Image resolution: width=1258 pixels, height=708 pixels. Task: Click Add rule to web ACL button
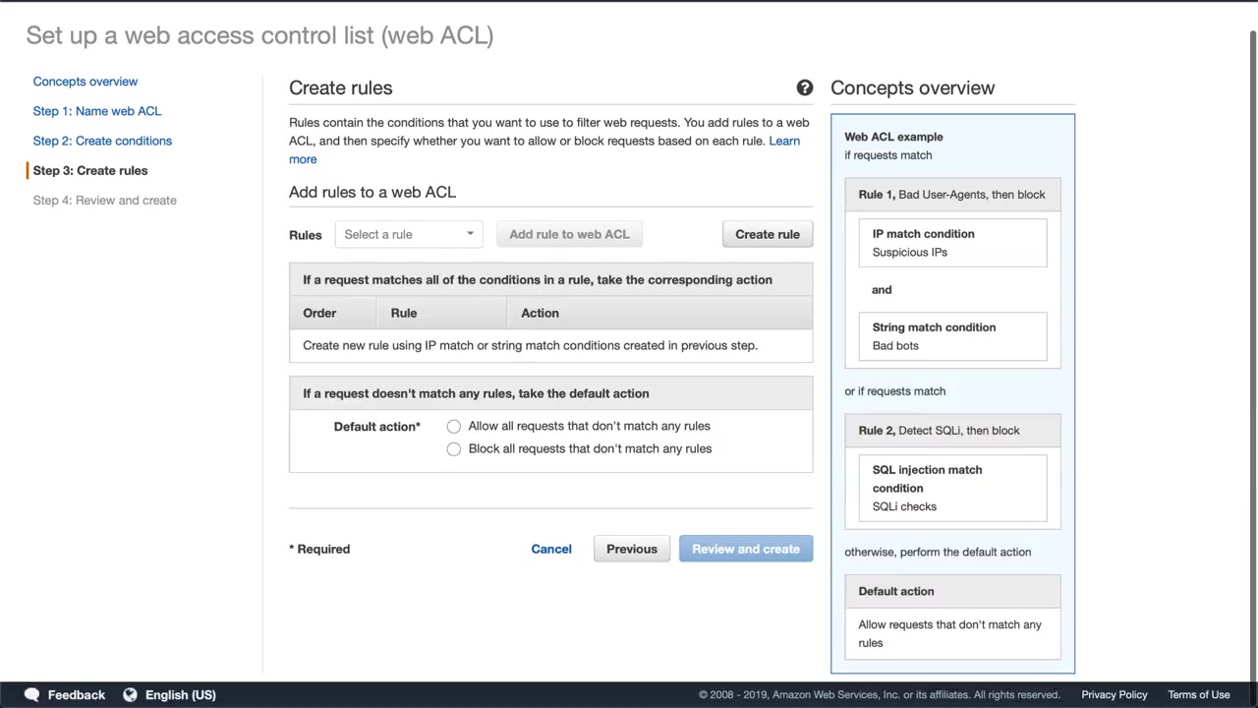pyautogui.click(x=569, y=235)
